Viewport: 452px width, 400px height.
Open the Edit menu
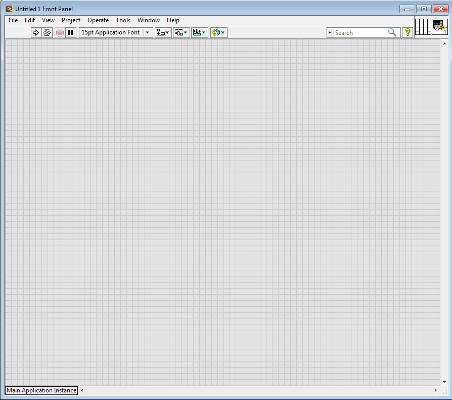click(30, 20)
